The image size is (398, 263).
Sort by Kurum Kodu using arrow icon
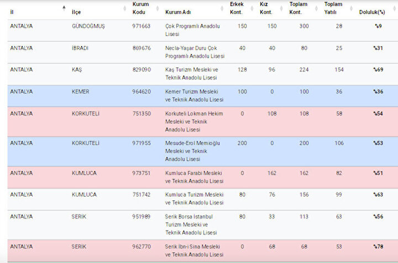coord(158,8)
